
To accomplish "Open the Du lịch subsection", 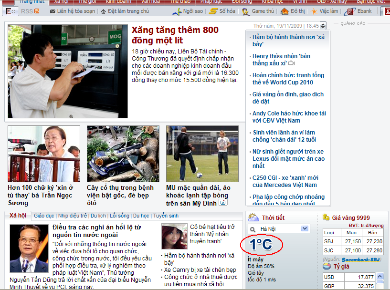I will tap(98, 216).
